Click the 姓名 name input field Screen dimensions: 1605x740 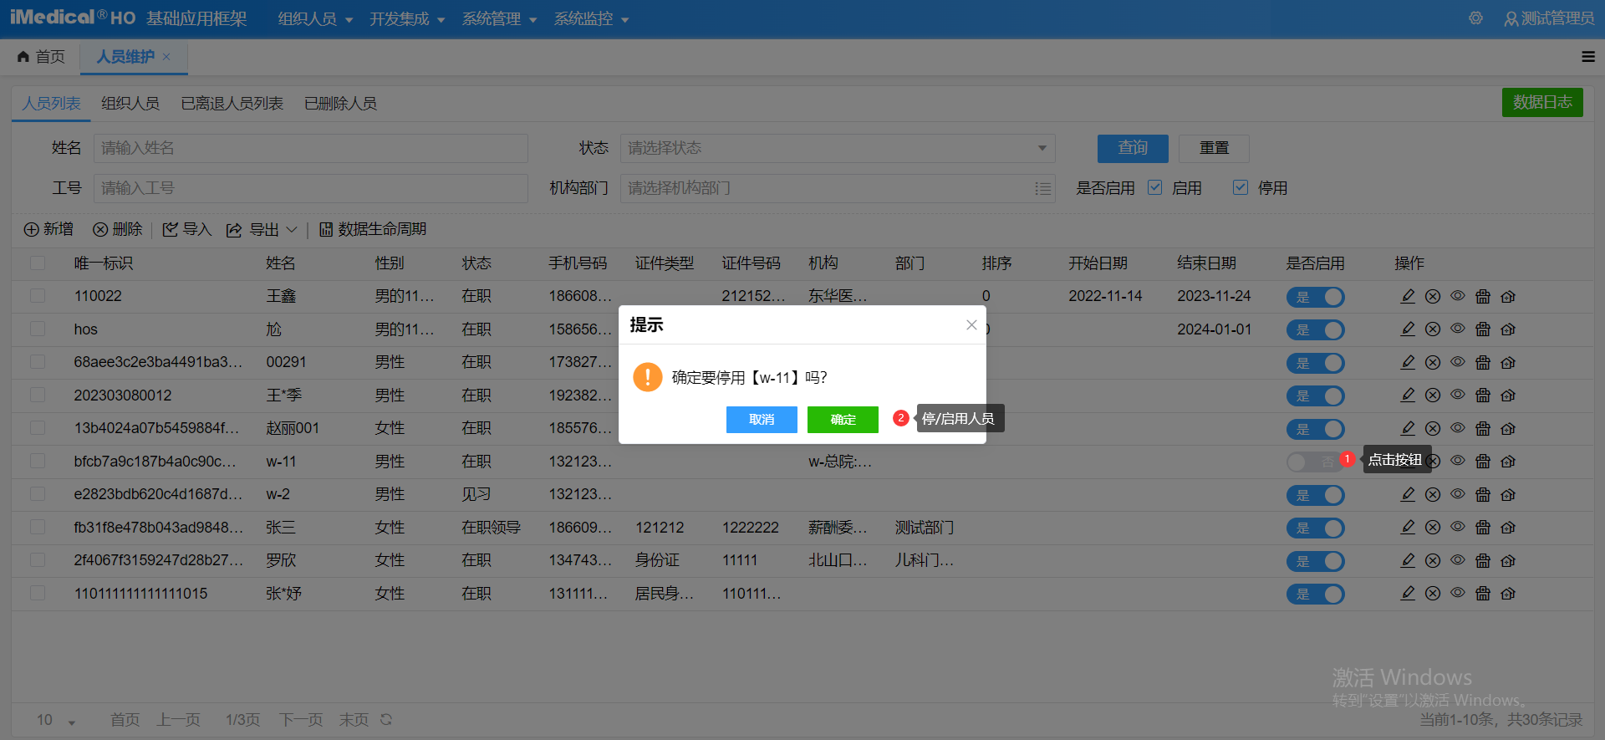[x=311, y=148]
